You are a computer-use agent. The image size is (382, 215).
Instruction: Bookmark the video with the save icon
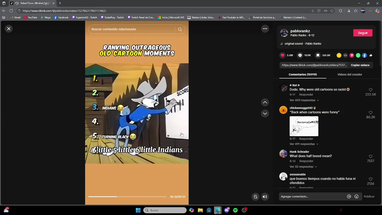[x=318, y=55]
